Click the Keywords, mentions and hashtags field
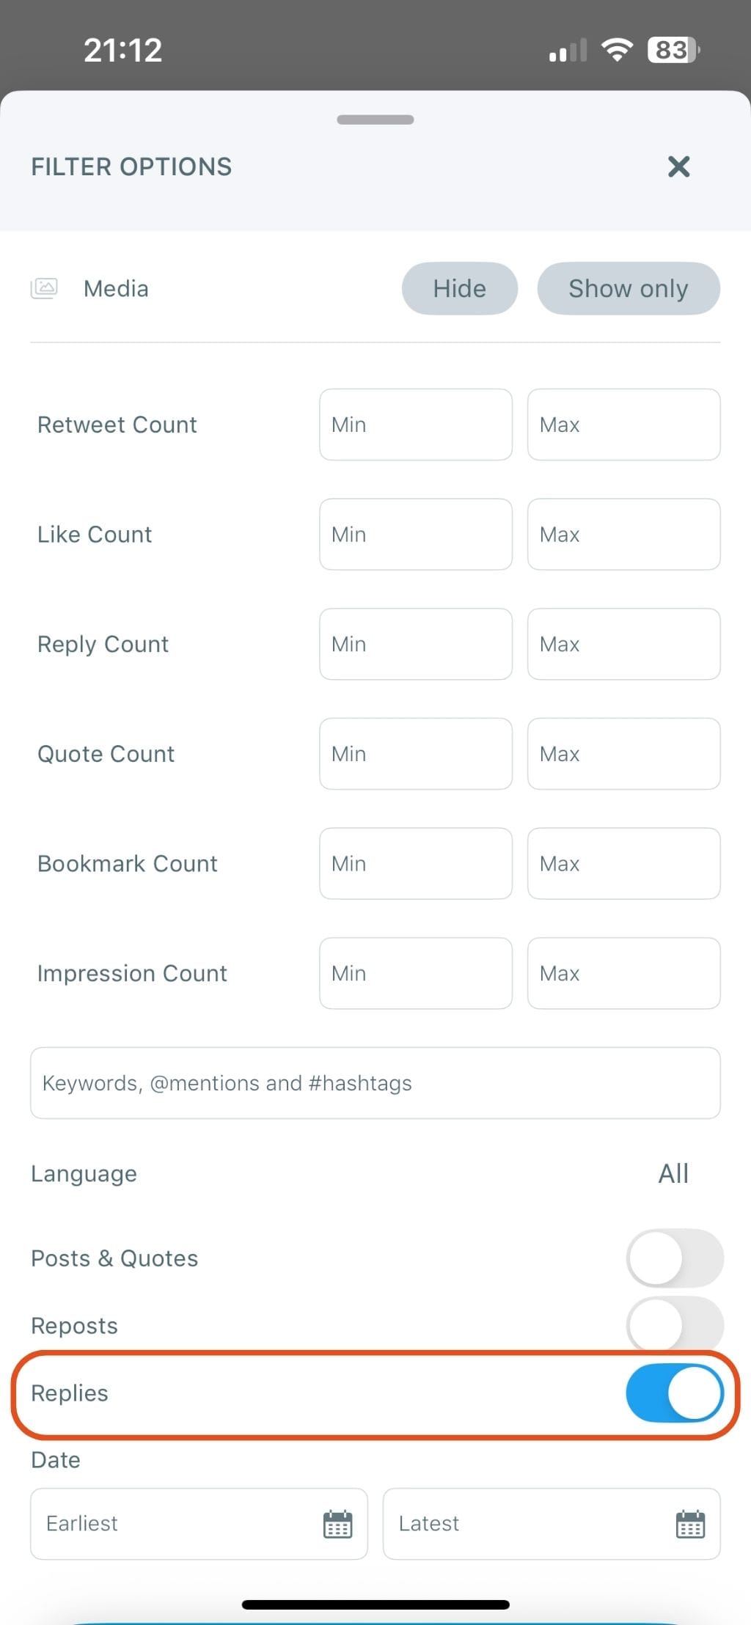Viewport: 751px width, 1625px height. (375, 1083)
